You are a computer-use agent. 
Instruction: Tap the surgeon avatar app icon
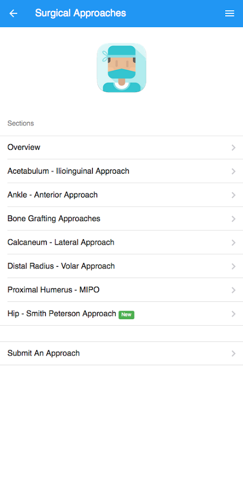122,68
